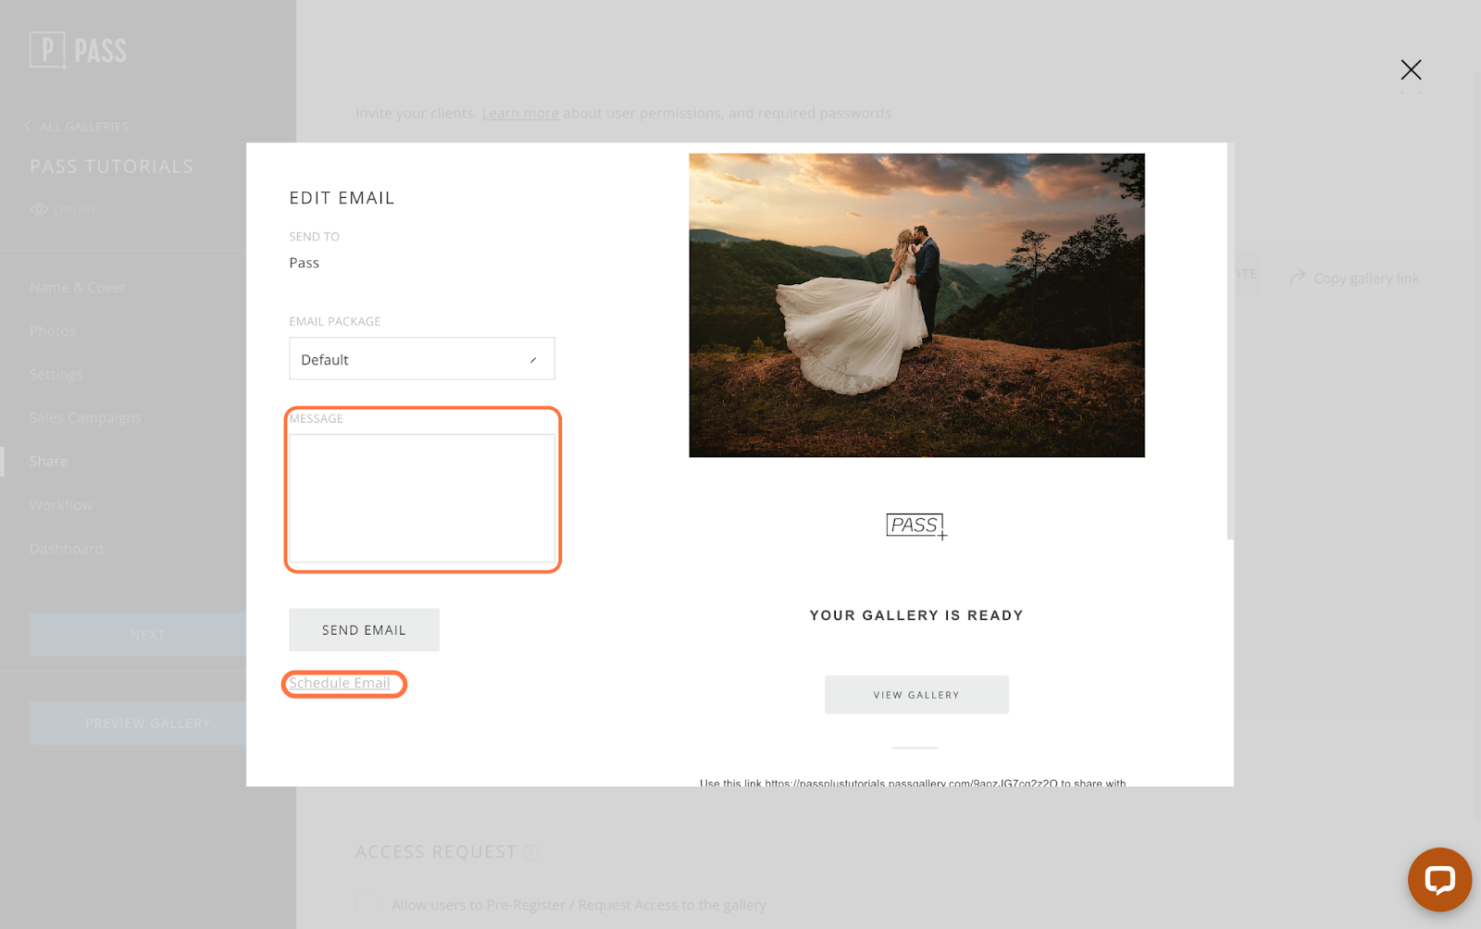Image resolution: width=1481 pixels, height=929 pixels.
Task: Click the Copy gallery link text
Action: click(1366, 279)
